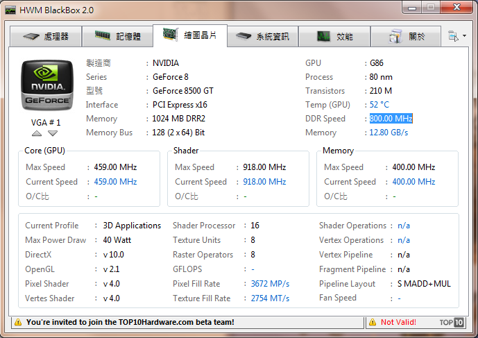Switch to the 記憶體 memory tab
This screenshot has height=338, width=478.
click(x=118, y=37)
